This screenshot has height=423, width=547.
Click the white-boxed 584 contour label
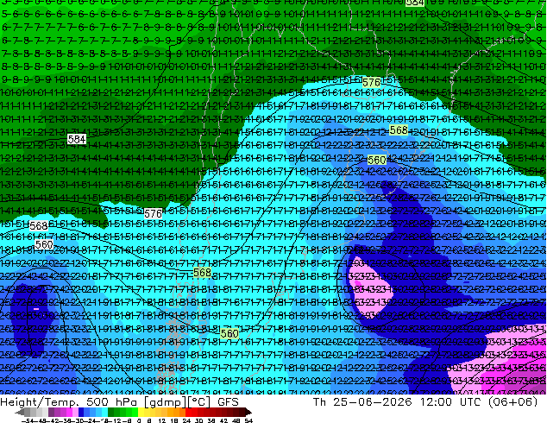point(77,140)
